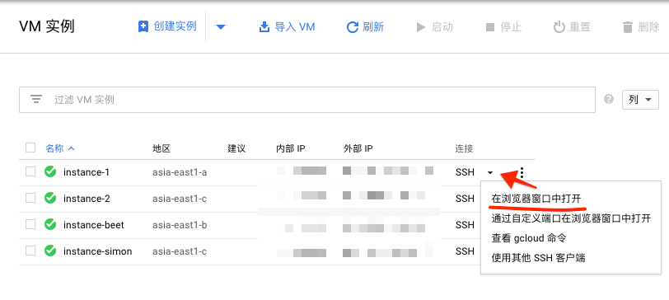Viewport: 669px width, 300px height.
Task: Click the 内部 IP column header
Action: pyautogui.click(x=291, y=148)
